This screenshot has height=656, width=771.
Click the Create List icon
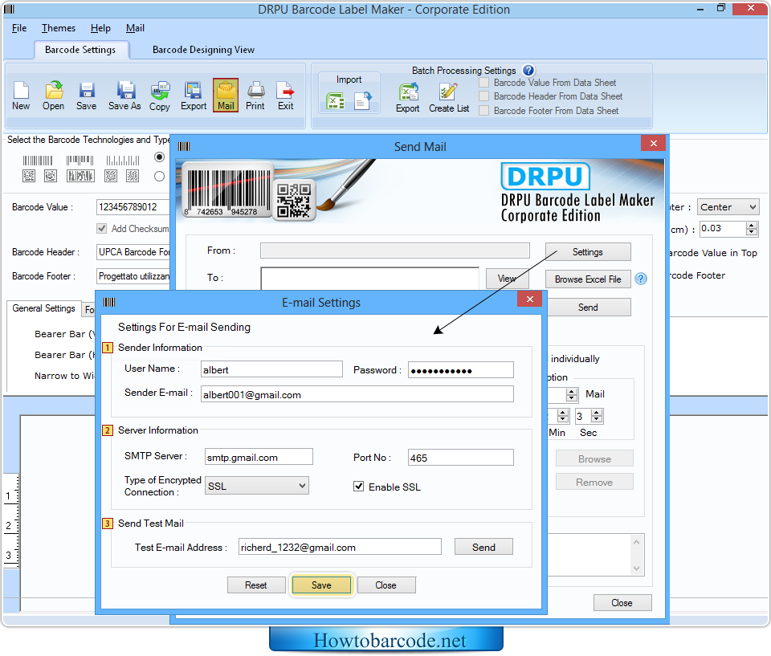449,97
